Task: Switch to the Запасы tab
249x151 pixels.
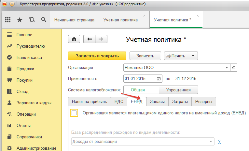Action: point(157,101)
